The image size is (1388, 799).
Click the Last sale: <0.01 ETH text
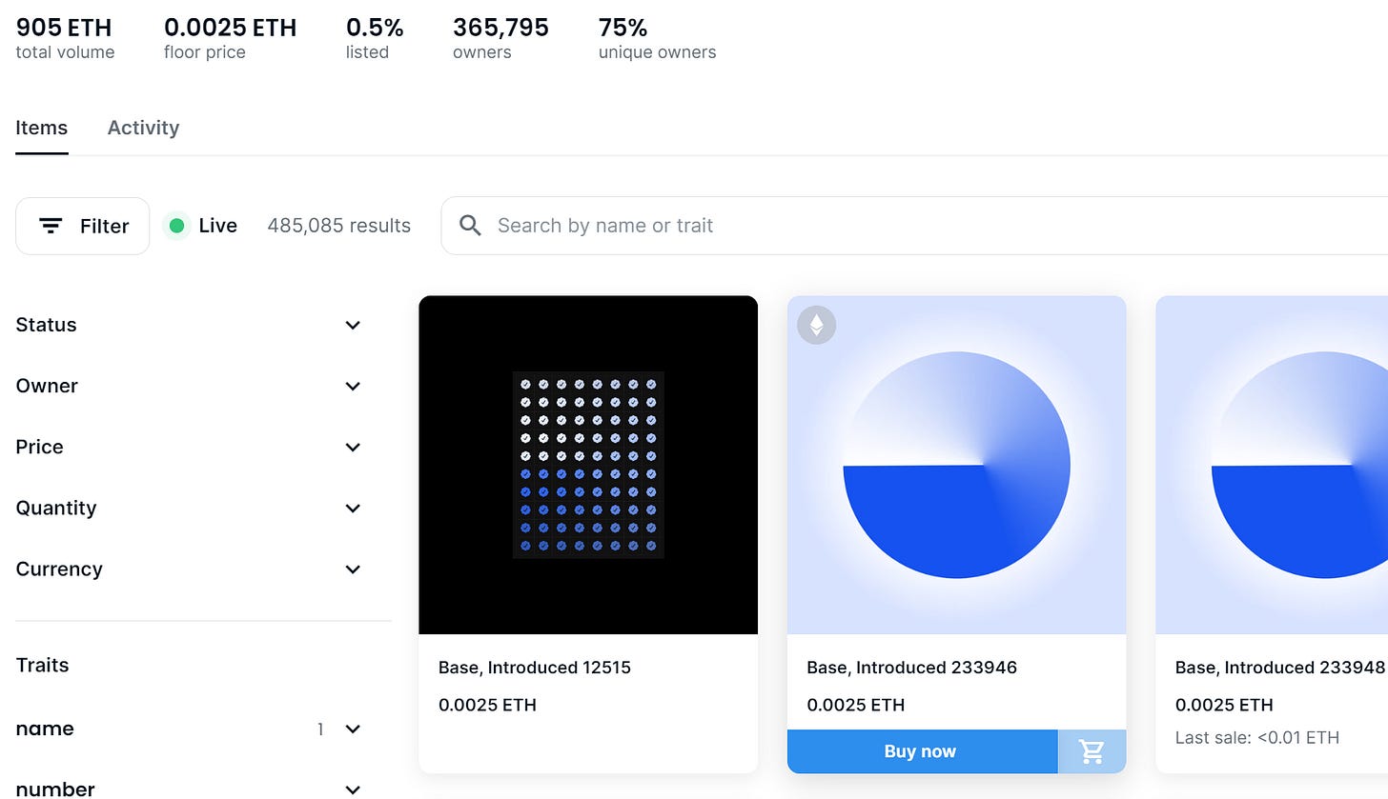point(1257,737)
